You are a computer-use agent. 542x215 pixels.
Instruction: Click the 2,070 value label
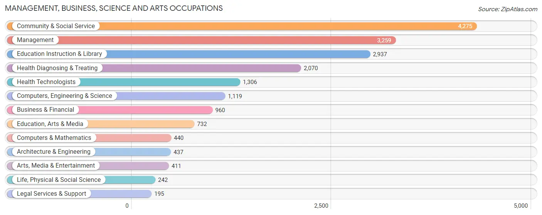311,68
